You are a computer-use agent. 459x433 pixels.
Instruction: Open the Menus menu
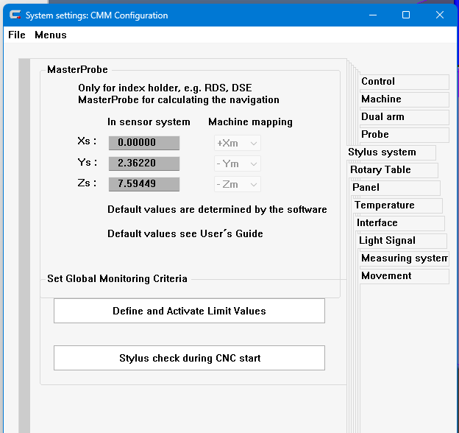coord(51,35)
